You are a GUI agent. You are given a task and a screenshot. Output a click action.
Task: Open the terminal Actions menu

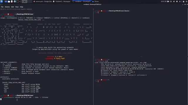coord(7,7)
